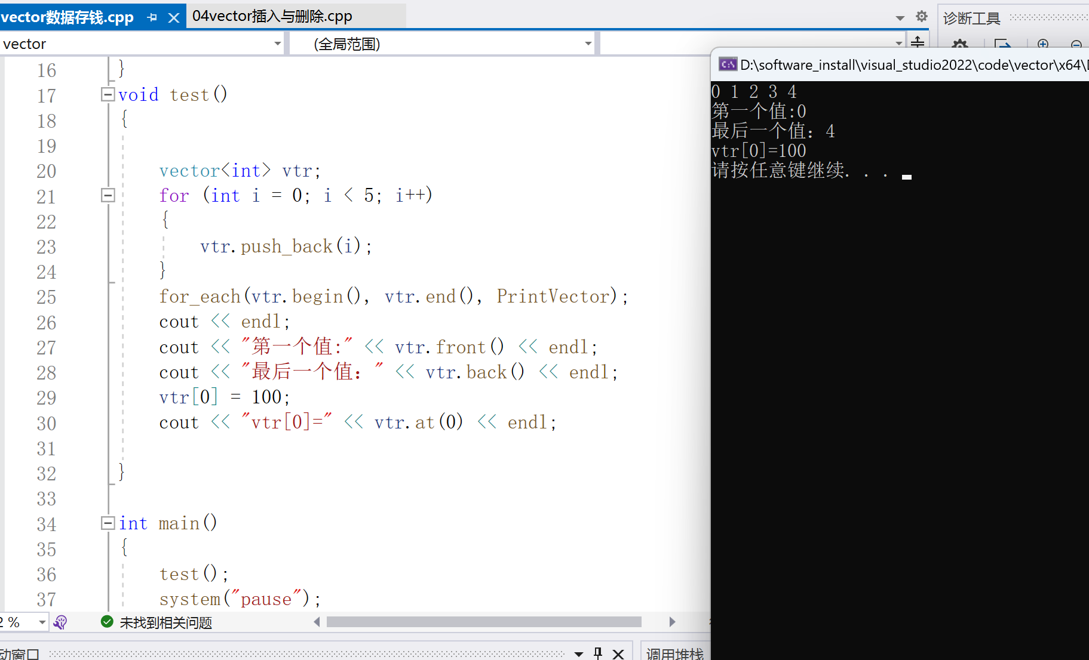The image size is (1089, 660).
Task: Click console output 'vtr[0]=100'
Action: click(759, 150)
